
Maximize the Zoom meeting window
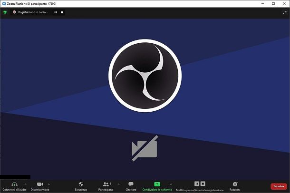click(x=273, y=3)
